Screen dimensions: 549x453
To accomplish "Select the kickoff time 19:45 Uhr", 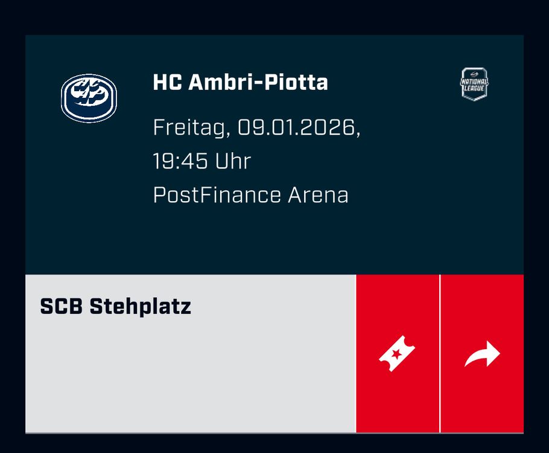I will pos(202,161).
